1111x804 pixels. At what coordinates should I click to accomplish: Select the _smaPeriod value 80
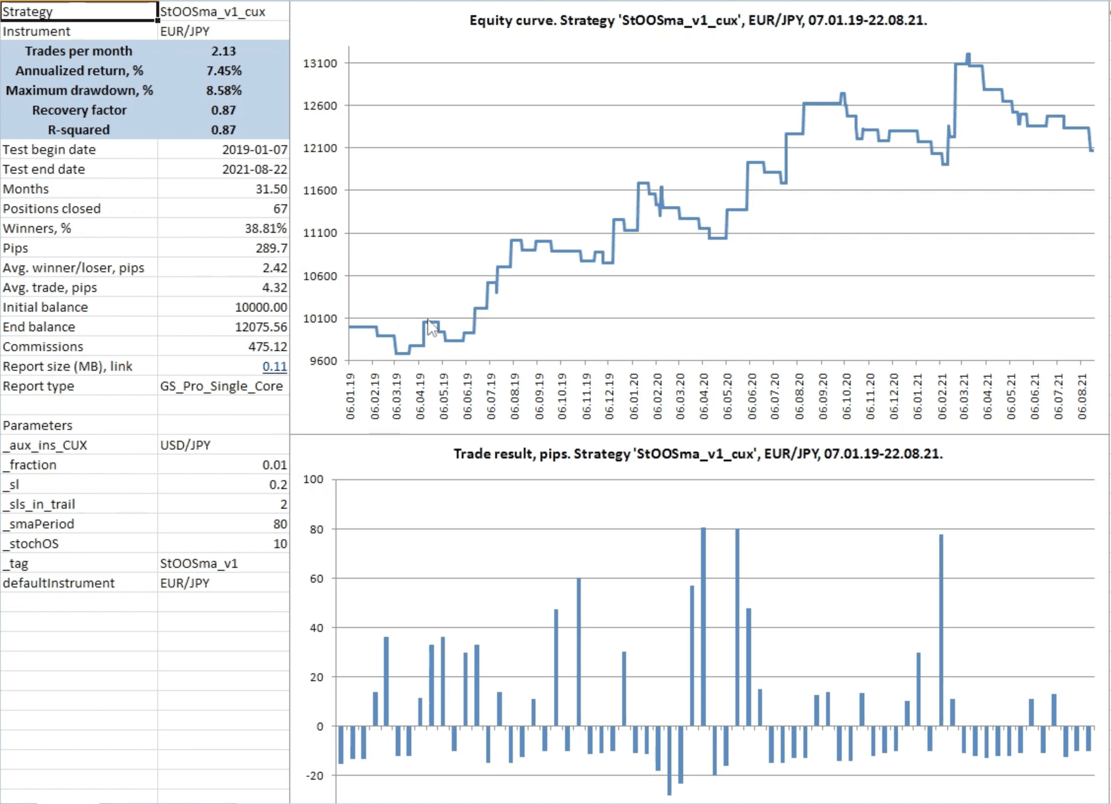point(223,524)
